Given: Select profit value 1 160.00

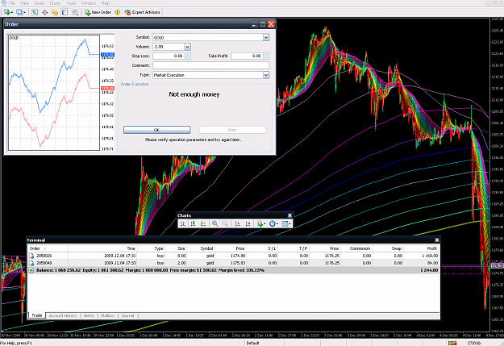Looking at the screenshot, I should [x=430, y=256].
